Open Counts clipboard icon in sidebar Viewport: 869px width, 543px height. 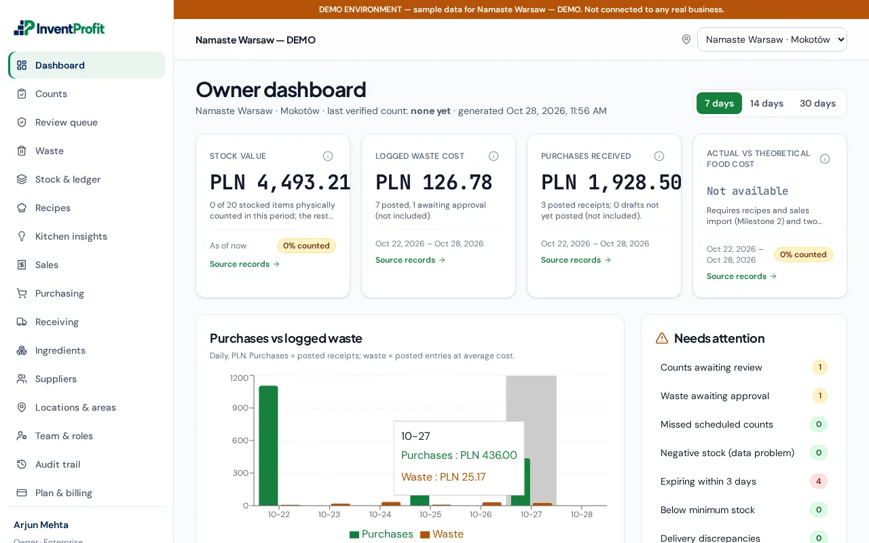click(22, 94)
